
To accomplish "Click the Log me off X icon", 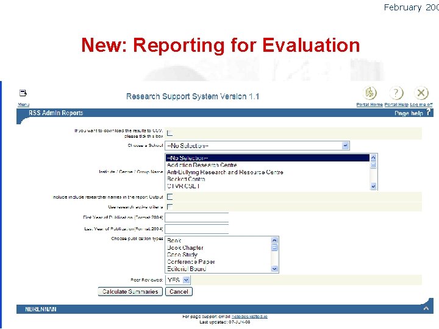I will [x=421, y=93].
